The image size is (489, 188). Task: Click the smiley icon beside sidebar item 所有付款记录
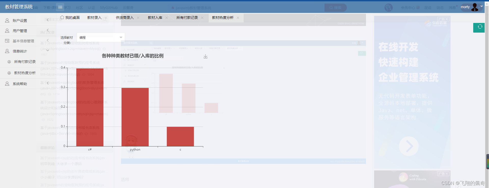pyautogui.click(x=9, y=62)
